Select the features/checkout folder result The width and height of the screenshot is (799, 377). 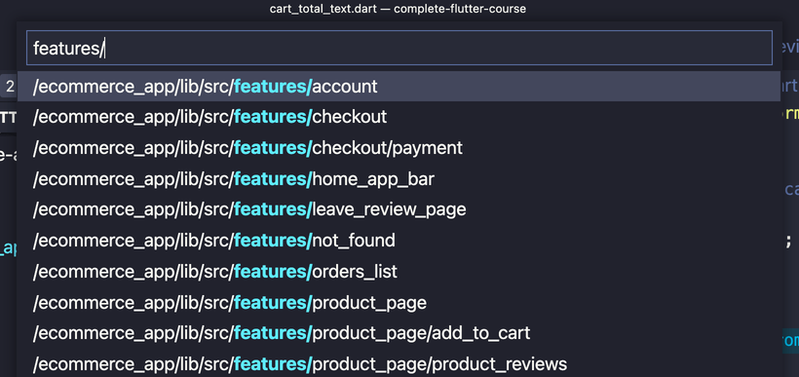pos(399,117)
